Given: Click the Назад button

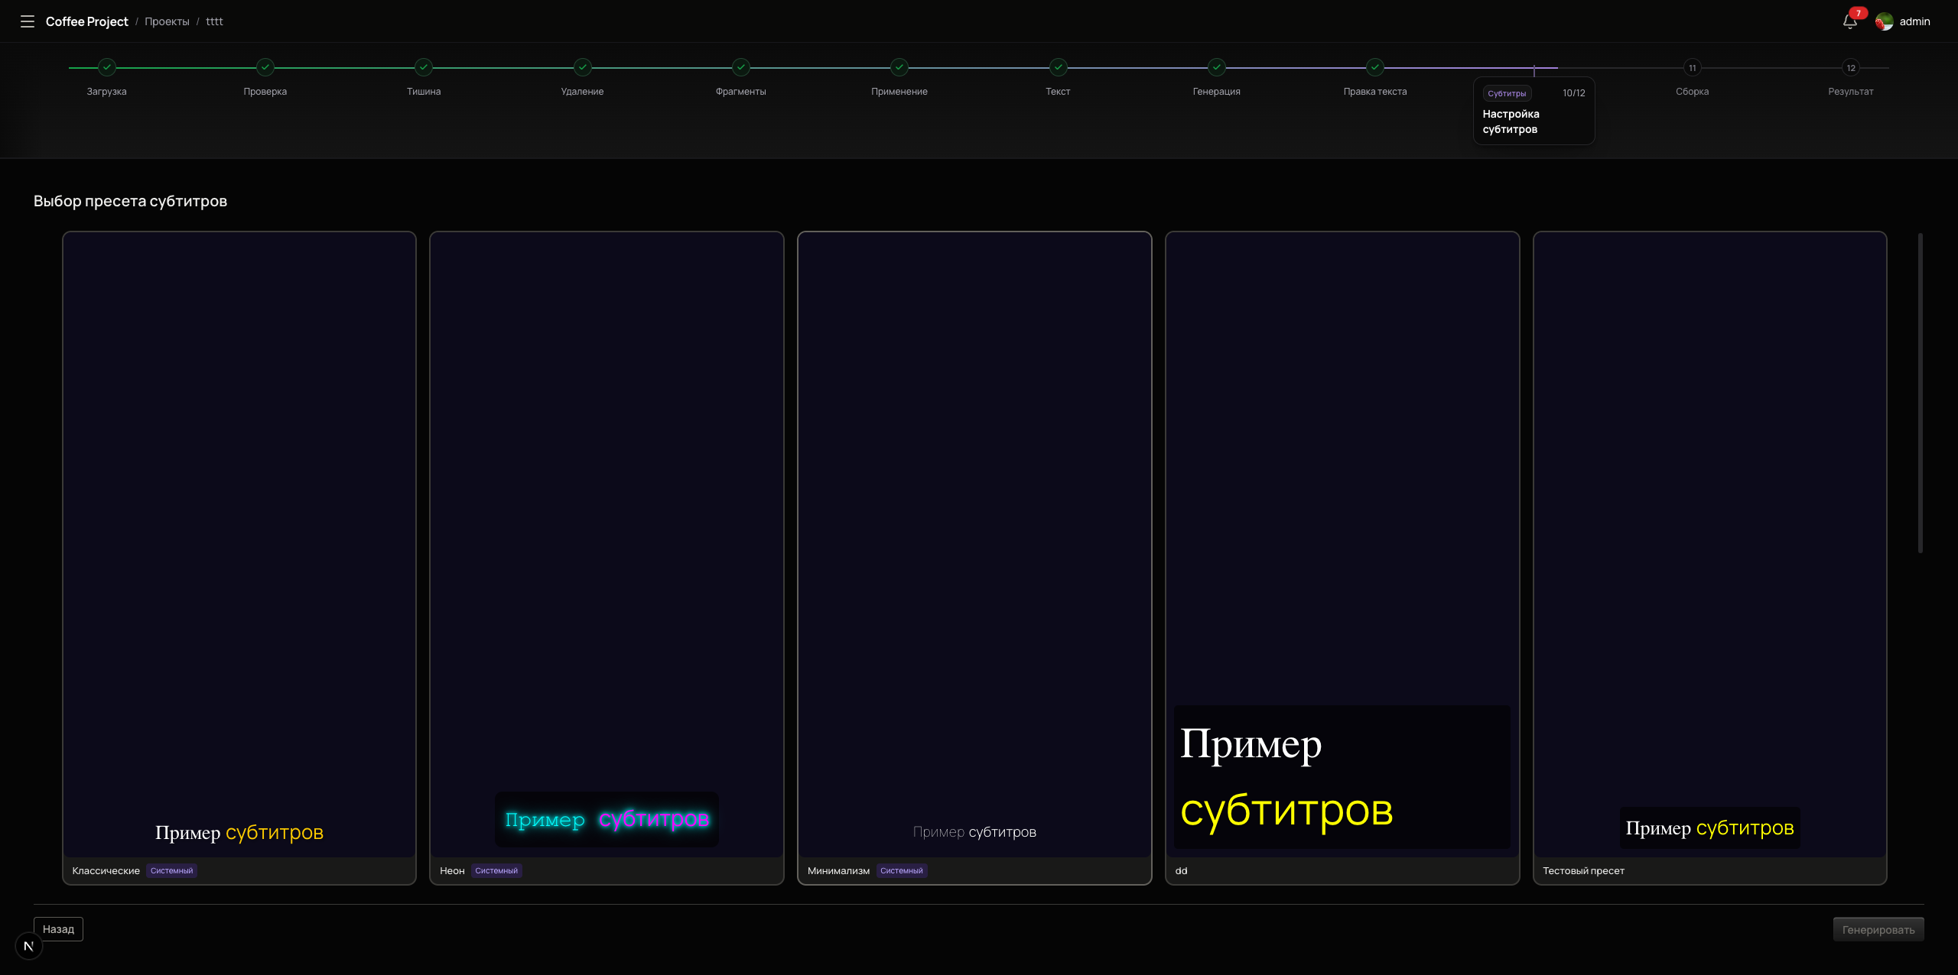Looking at the screenshot, I should click(58, 929).
